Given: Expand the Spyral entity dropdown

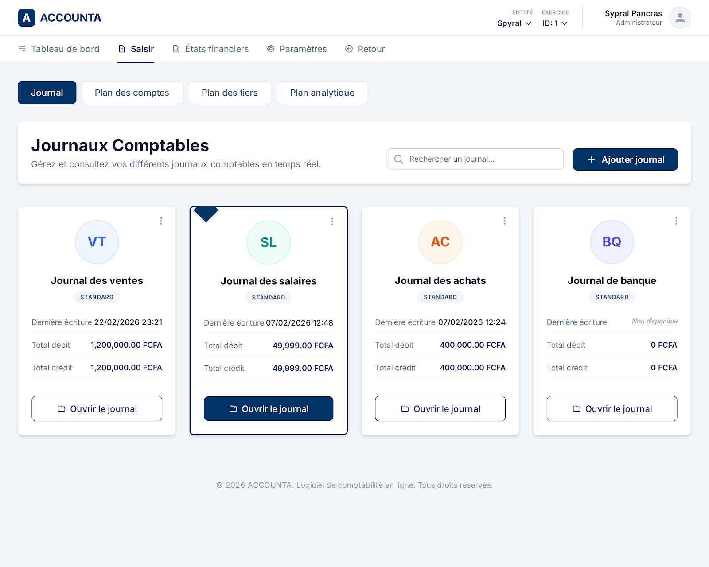Looking at the screenshot, I should [514, 23].
